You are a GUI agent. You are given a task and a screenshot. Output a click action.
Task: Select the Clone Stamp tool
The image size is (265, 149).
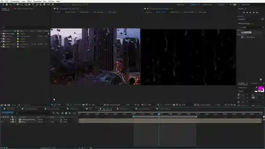point(41,5)
